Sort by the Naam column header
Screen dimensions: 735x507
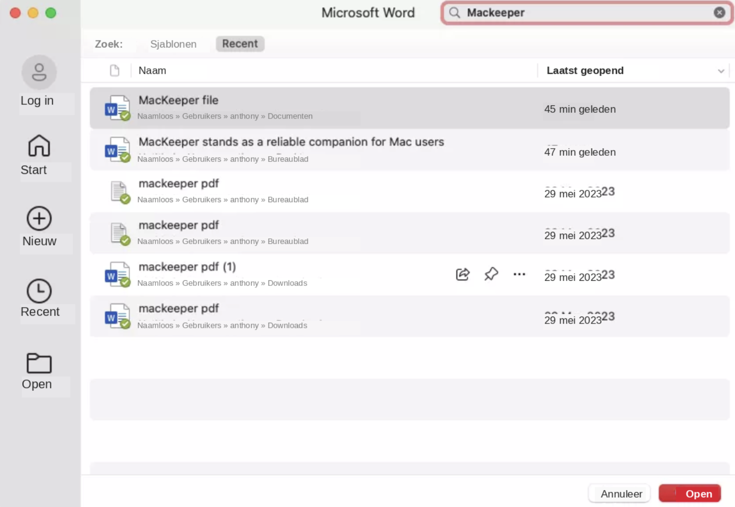152,71
